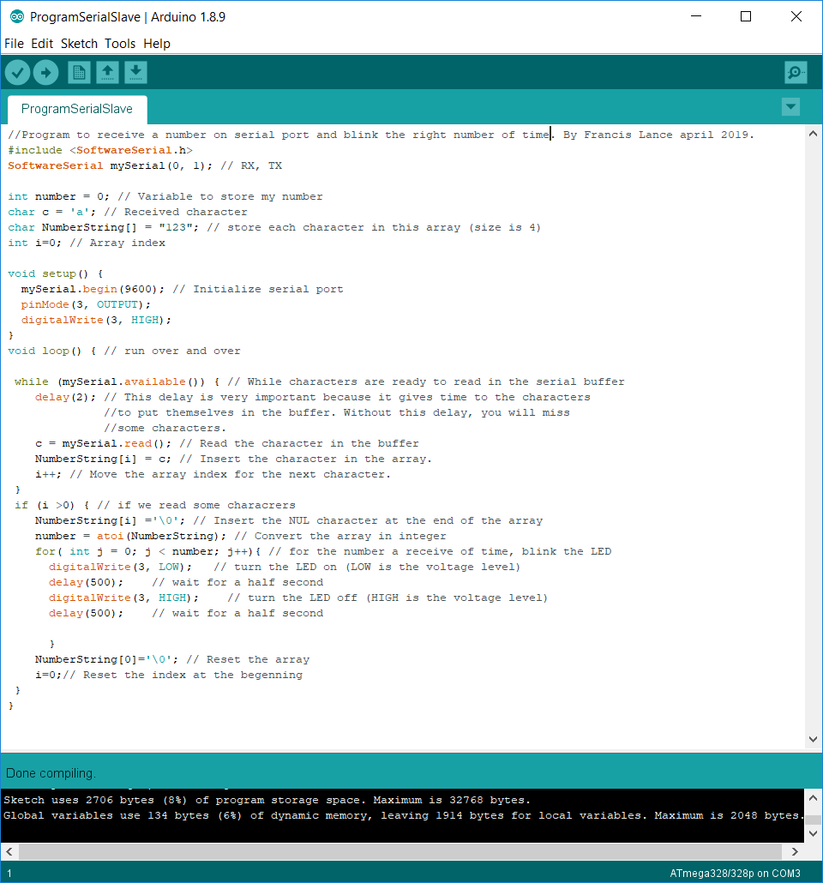Click on 'int number = 0;' line
Image resolution: width=823 pixels, height=883 pixels.
tap(165, 196)
